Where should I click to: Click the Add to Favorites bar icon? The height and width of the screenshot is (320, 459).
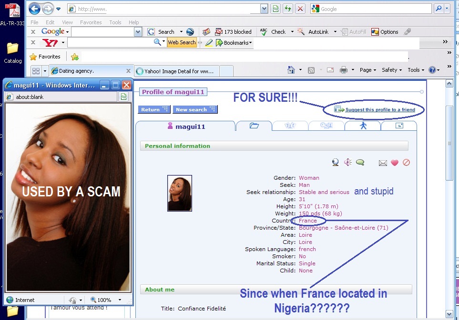coord(75,57)
